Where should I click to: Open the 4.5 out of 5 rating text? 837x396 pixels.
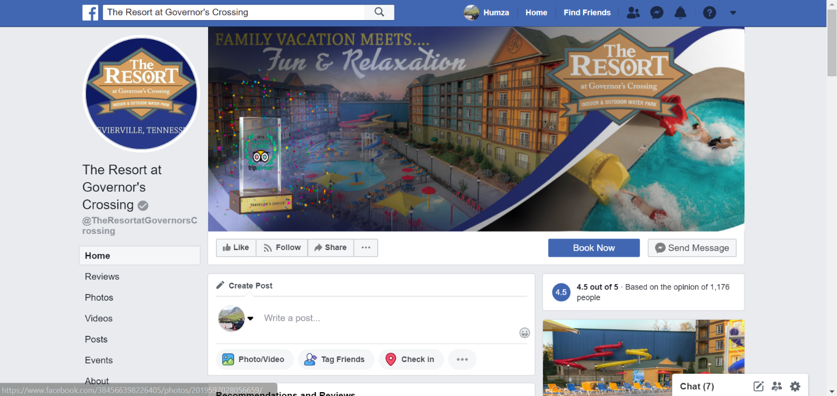click(597, 287)
